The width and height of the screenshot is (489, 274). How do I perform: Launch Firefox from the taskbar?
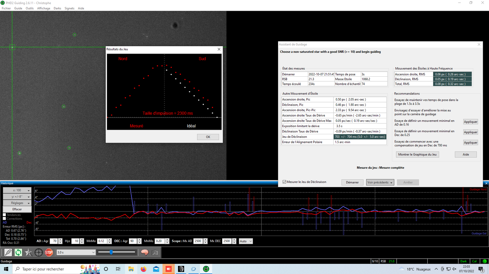pyautogui.click(x=143, y=269)
